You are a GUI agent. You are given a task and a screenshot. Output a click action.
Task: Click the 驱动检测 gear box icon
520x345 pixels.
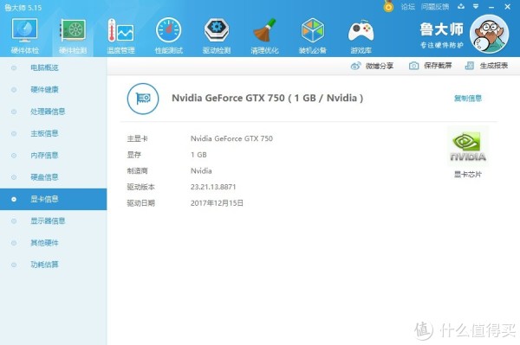click(x=217, y=30)
